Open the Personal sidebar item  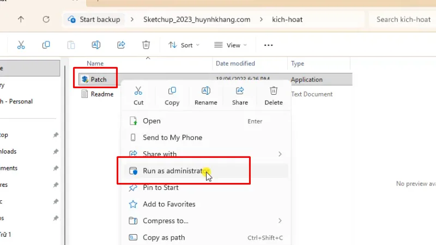tap(16, 101)
